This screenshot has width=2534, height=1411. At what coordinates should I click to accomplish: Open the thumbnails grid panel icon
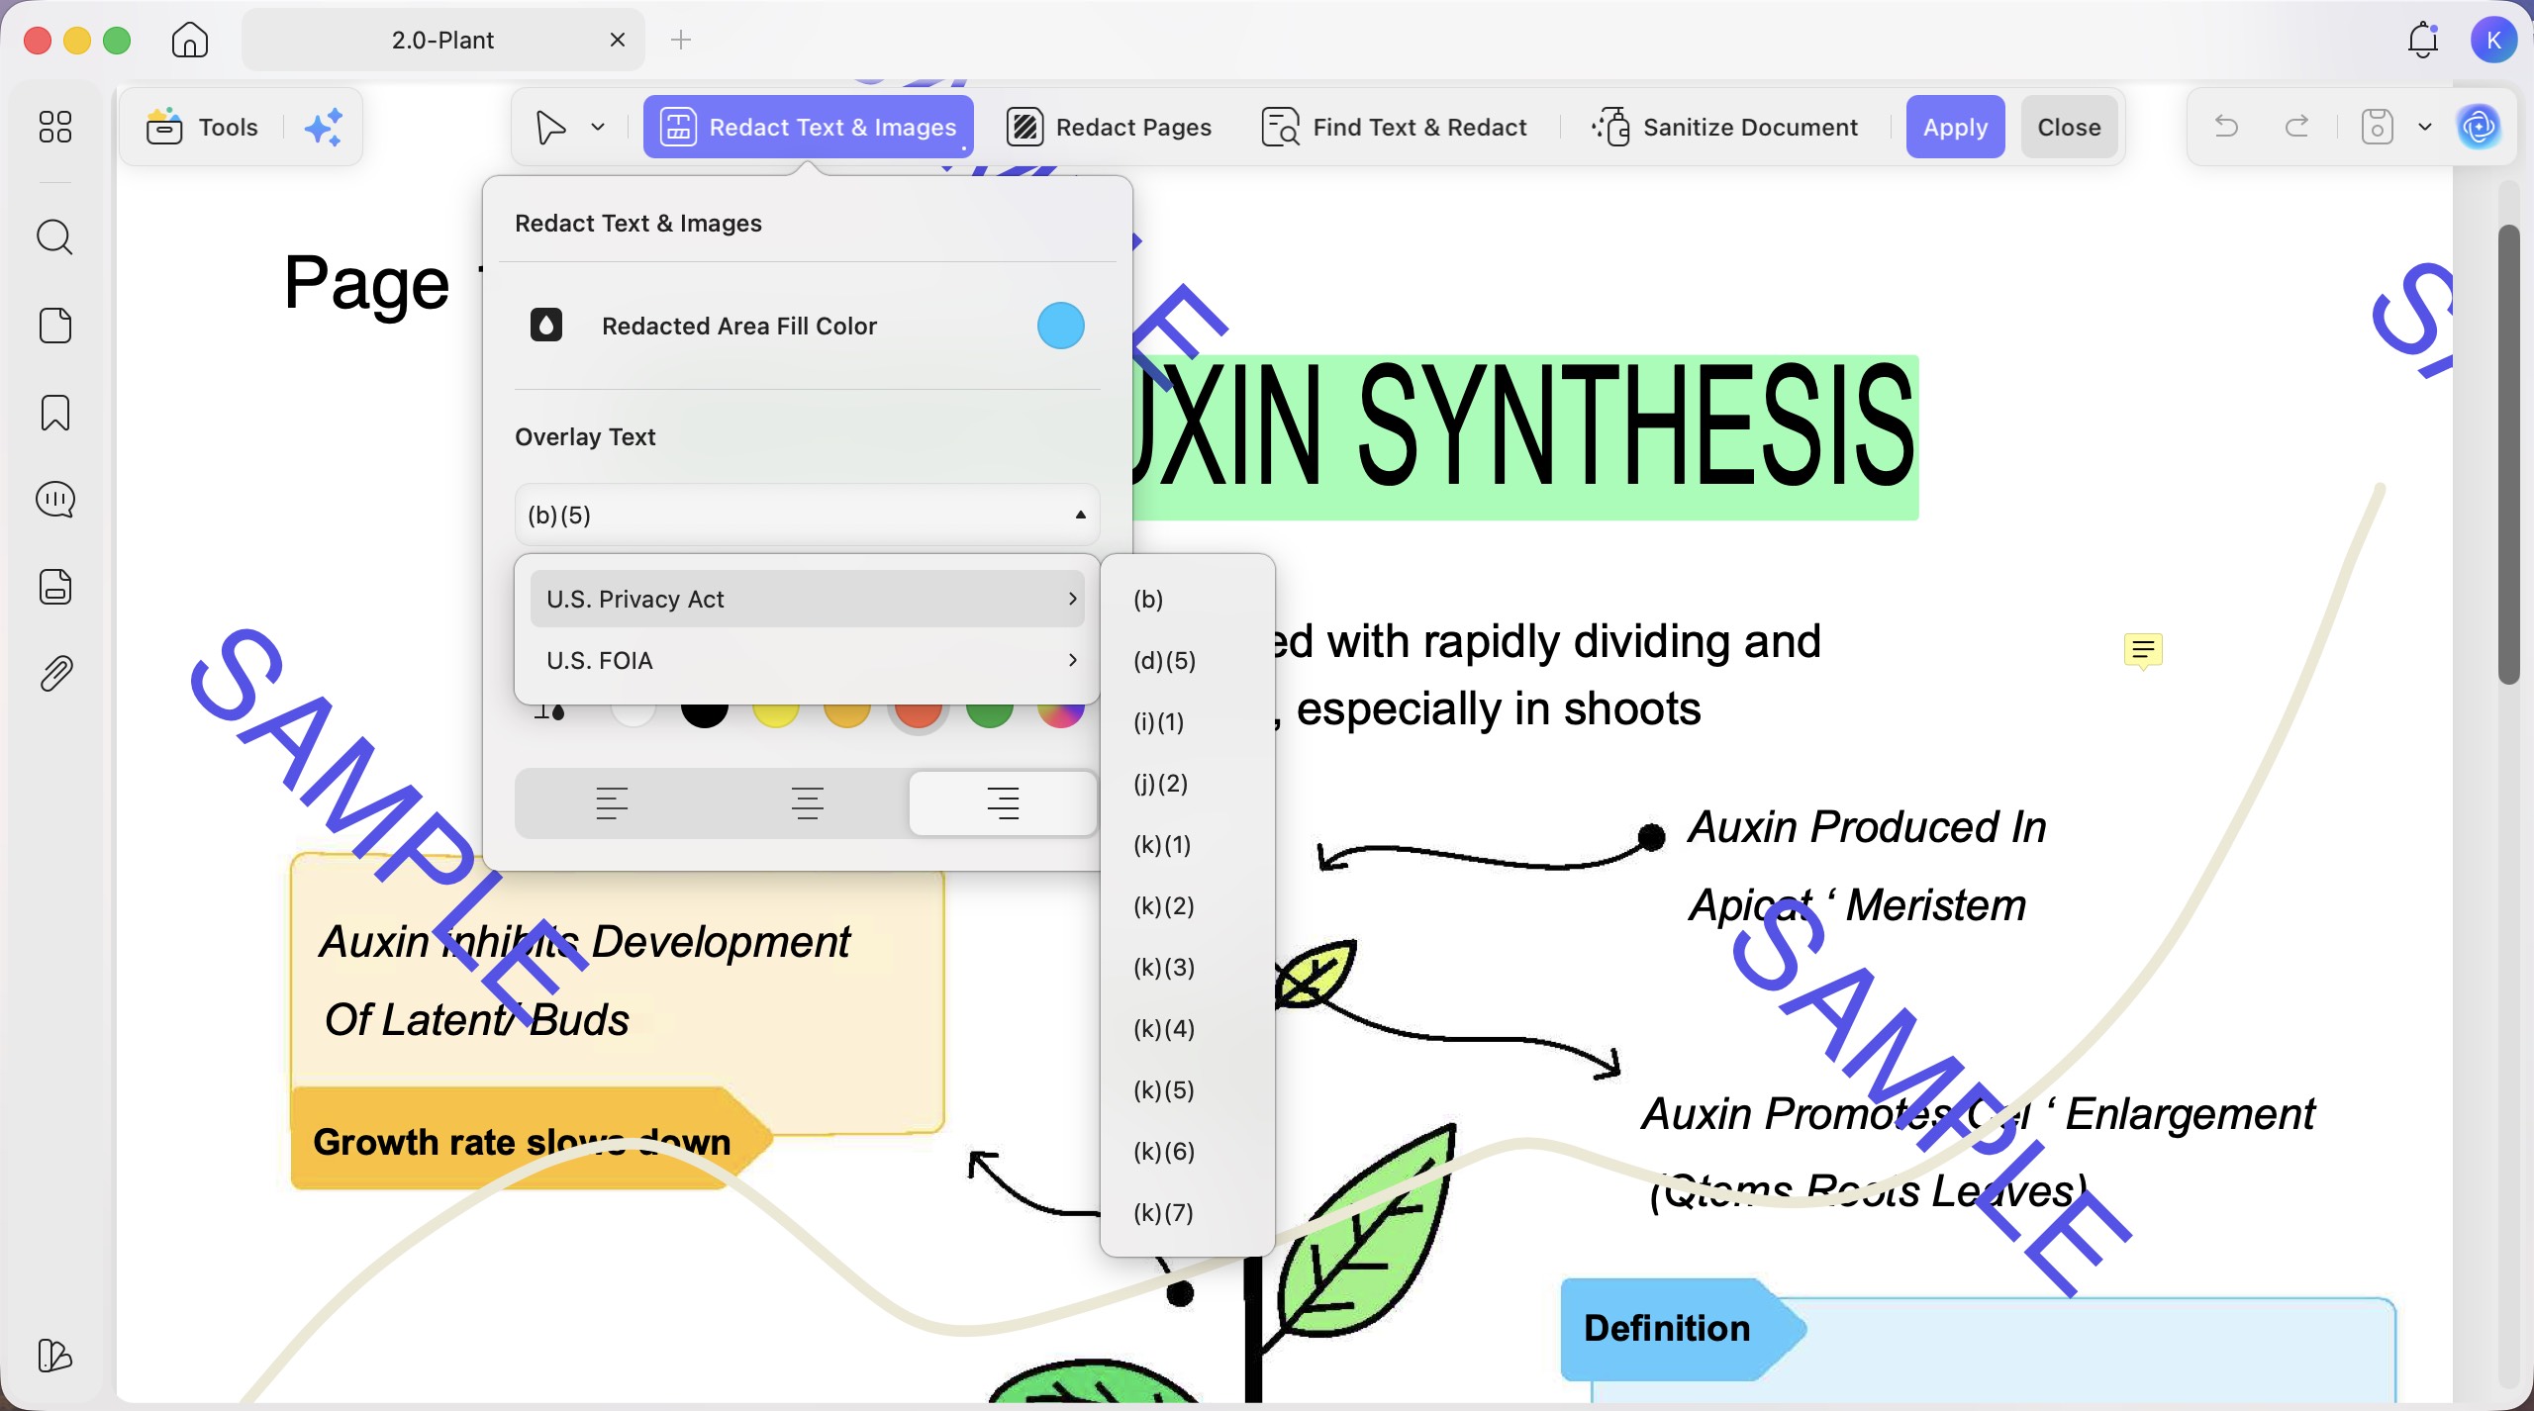(x=55, y=127)
